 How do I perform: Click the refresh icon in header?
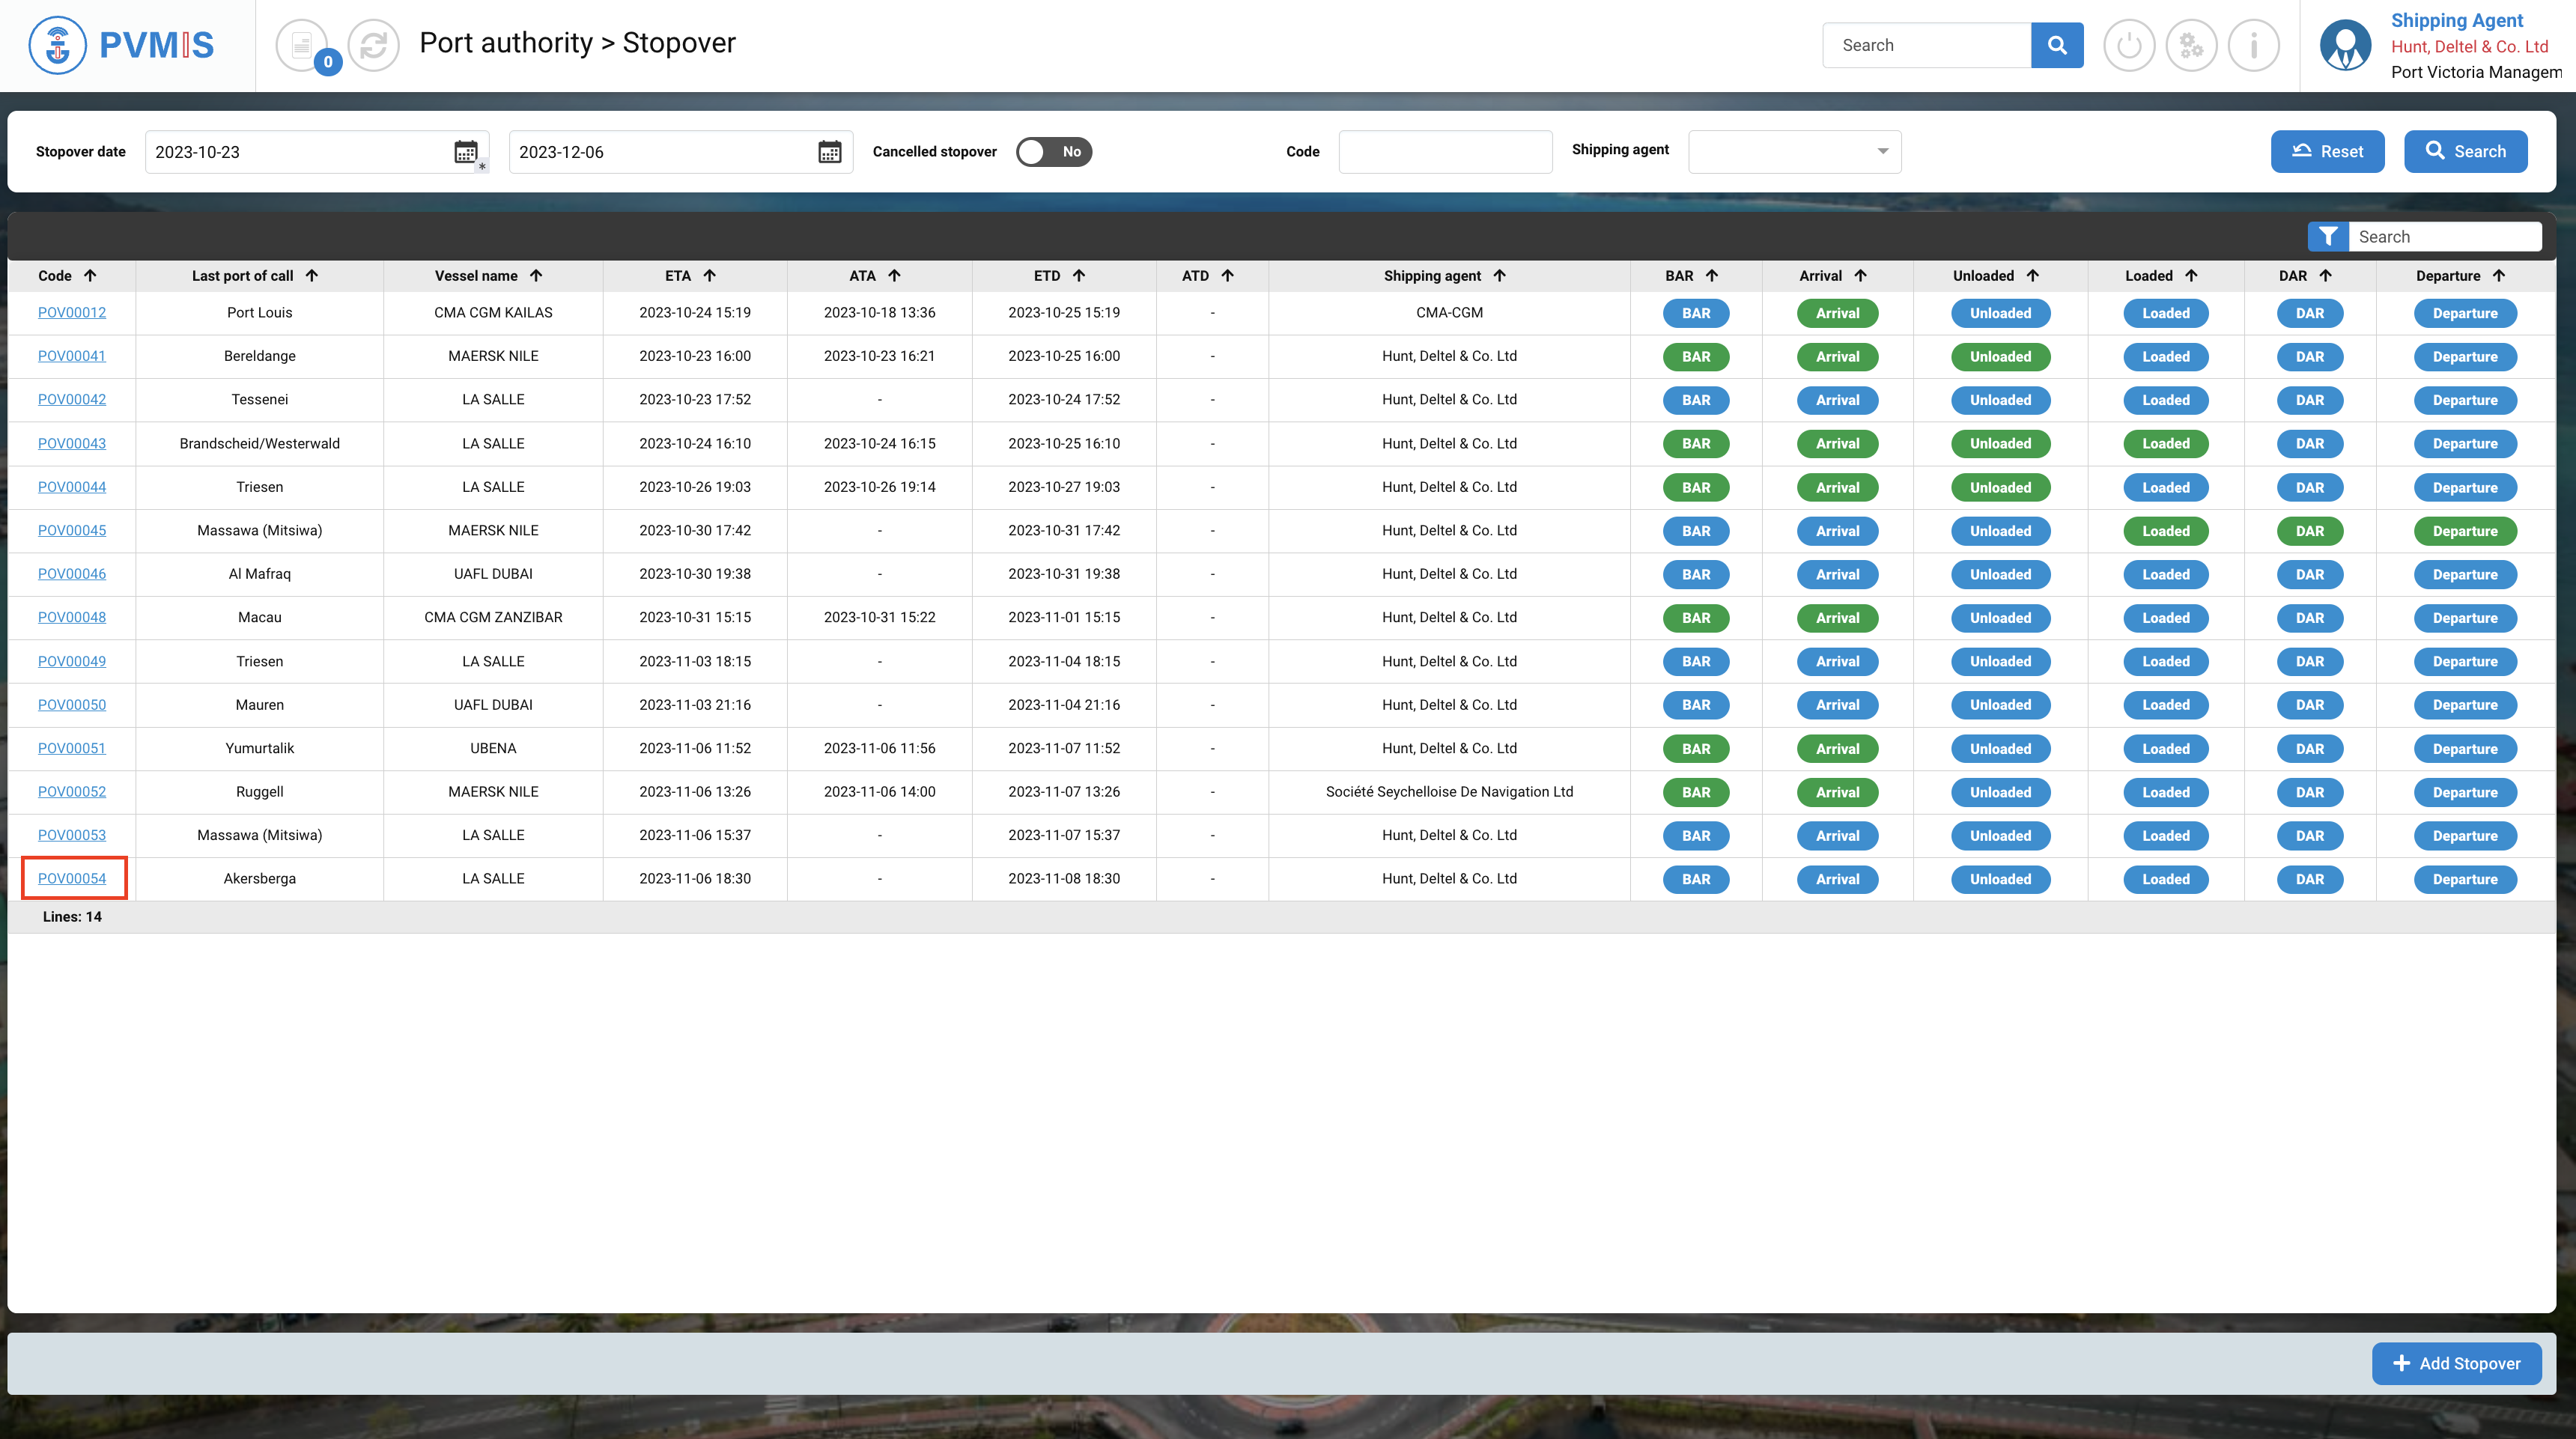(374, 45)
